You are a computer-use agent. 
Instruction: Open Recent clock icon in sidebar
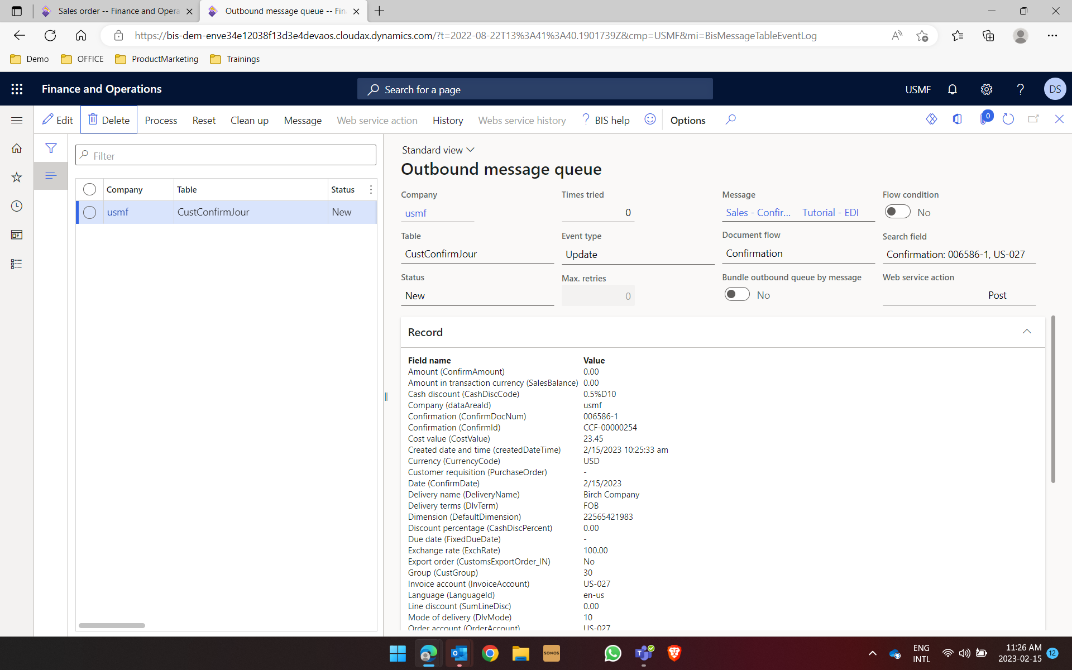[x=17, y=206]
